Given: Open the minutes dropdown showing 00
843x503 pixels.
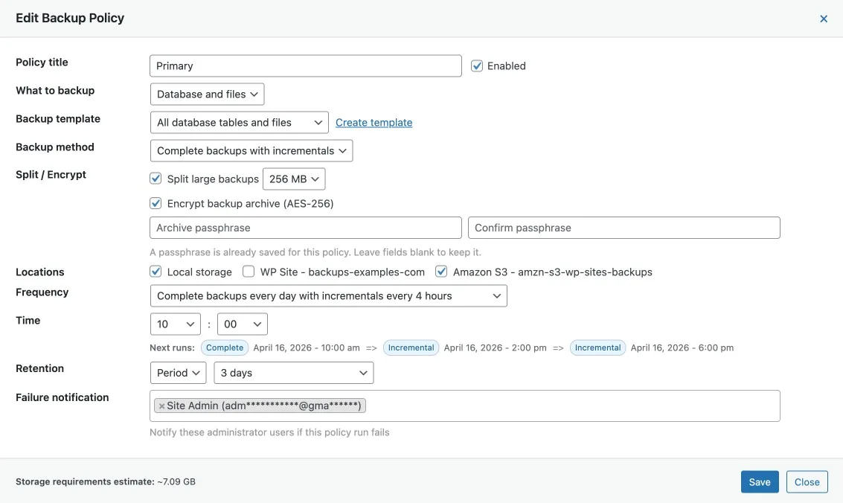Looking at the screenshot, I should 242,324.
